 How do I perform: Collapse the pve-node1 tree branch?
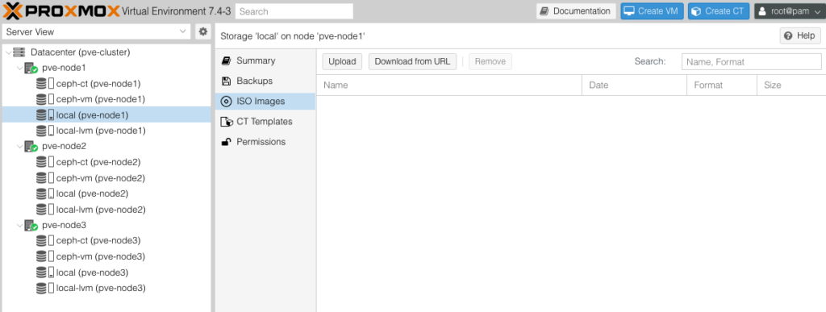pyautogui.click(x=19, y=69)
